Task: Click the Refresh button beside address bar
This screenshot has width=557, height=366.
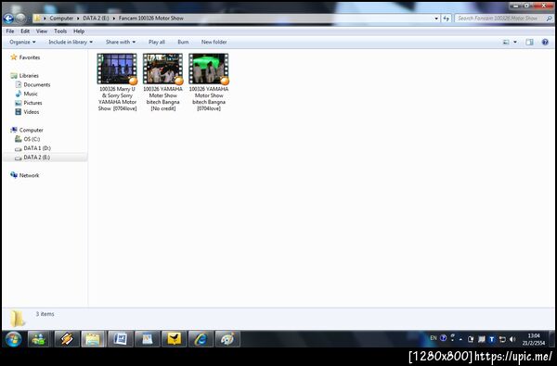Action: pyautogui.click(x=447, y=19)
